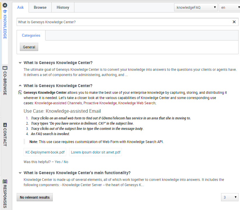
Task: Clear the search query with X
Action: tap(234, 22)
